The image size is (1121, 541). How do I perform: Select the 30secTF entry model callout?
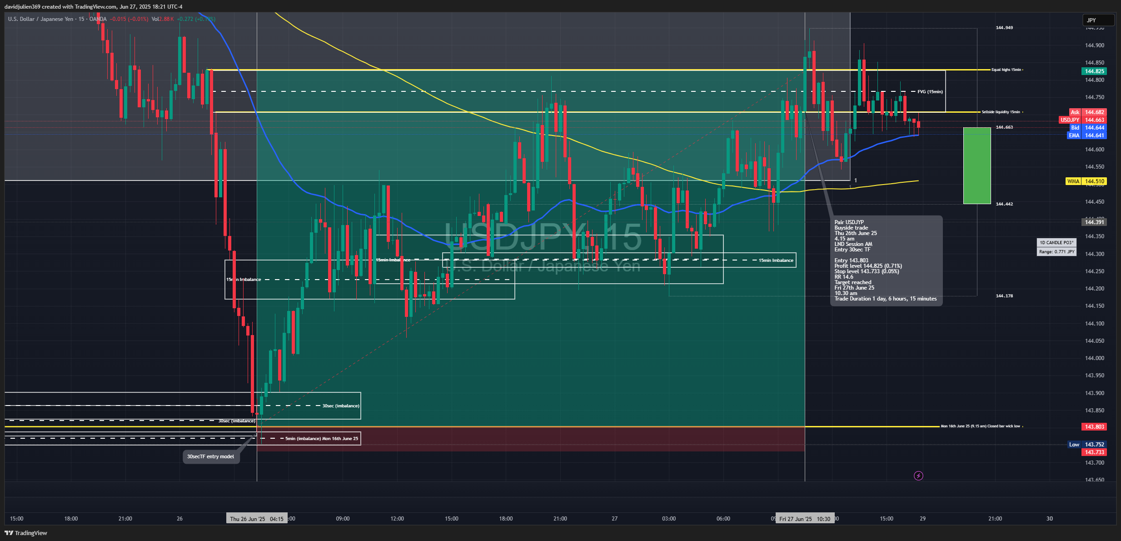[x=211, y=457]
